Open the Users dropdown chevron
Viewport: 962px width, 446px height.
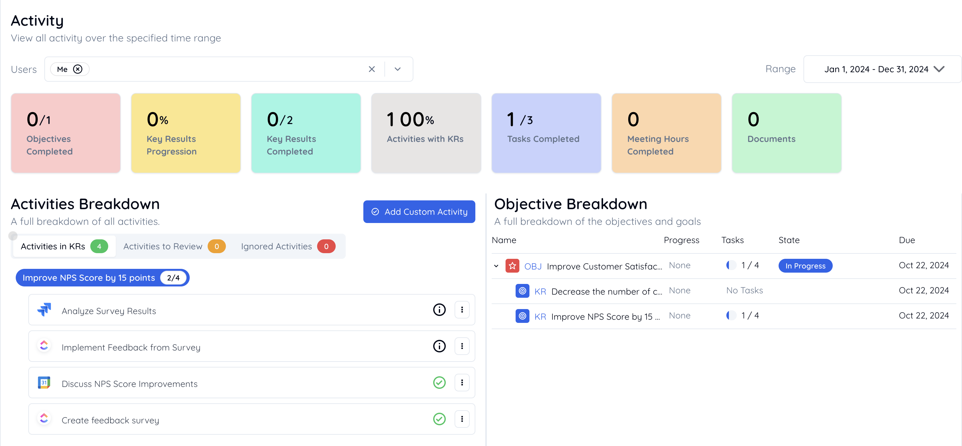397,69
